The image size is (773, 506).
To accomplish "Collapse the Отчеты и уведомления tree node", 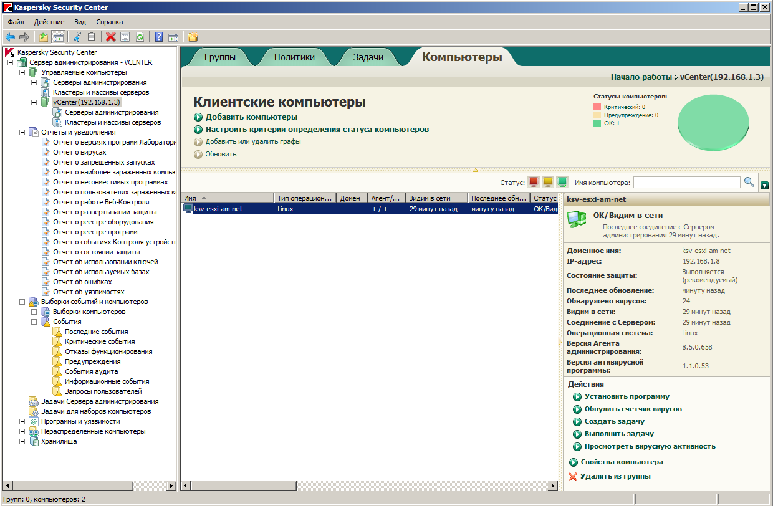I will [22, 133].
